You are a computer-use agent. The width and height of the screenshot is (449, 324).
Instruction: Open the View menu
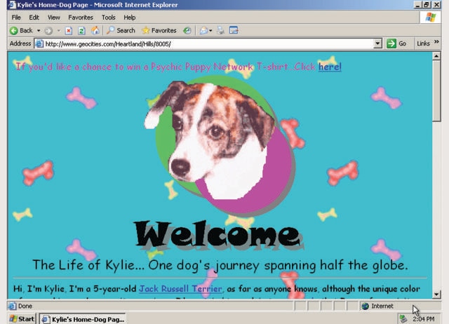point(53,18)
